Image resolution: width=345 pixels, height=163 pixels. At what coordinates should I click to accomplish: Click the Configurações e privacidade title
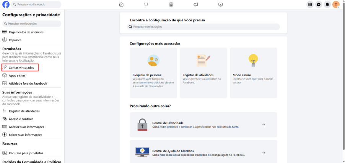(x=31, y=15)
